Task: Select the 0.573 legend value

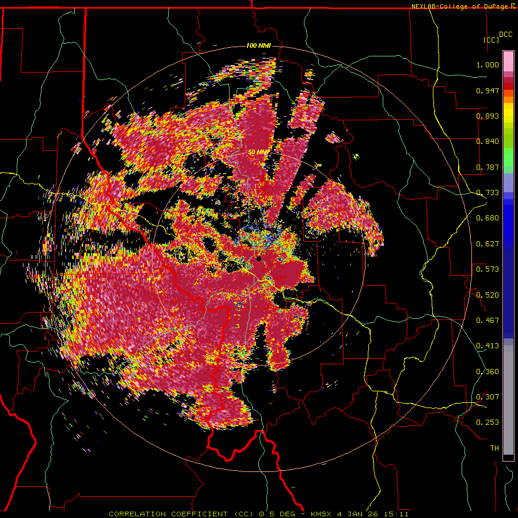Action: 487,269
